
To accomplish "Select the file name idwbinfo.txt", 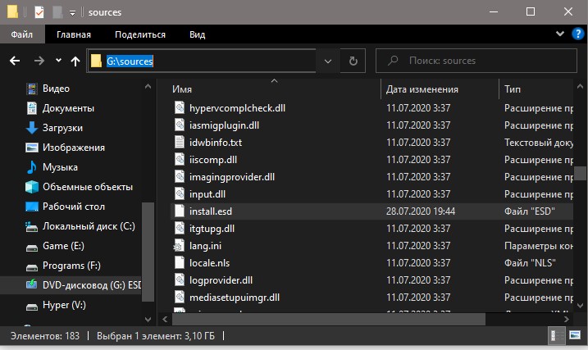I will [215, 143].
